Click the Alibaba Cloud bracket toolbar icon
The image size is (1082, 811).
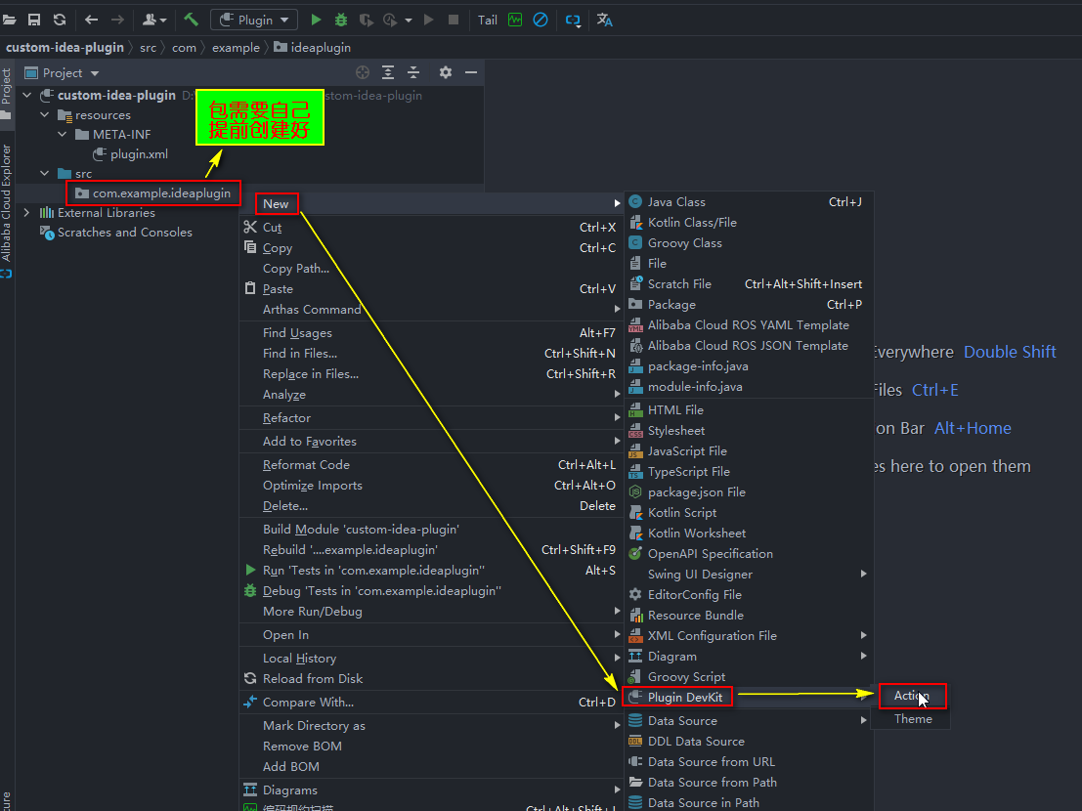click(573, 20)
